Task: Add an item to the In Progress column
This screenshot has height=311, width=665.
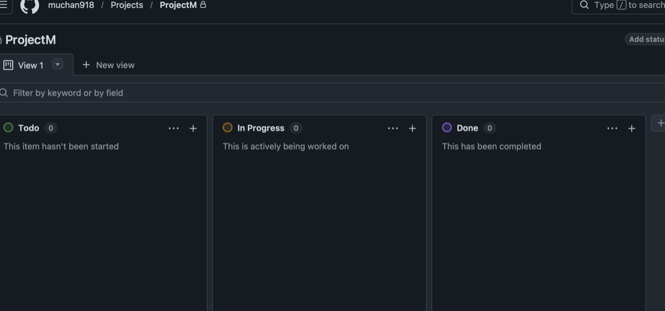Action: 412,128
